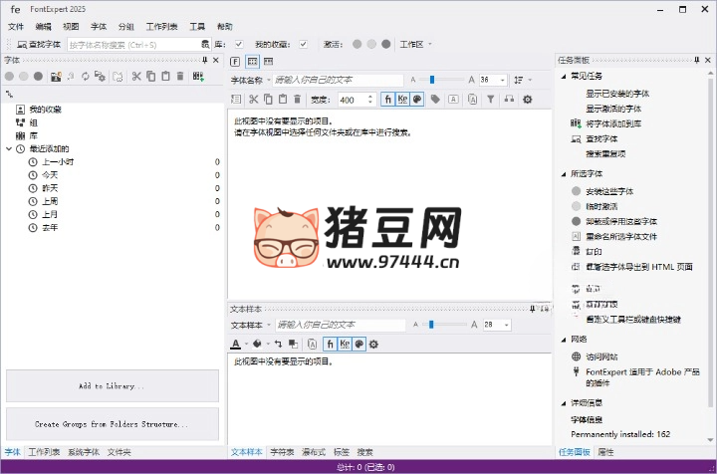Open preview settings via the gear icon
717x474 pixels.
point(527,100)
